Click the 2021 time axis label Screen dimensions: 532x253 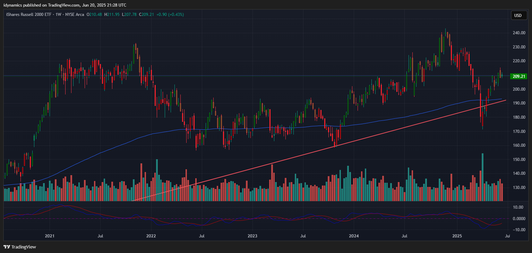pos(50,236)
